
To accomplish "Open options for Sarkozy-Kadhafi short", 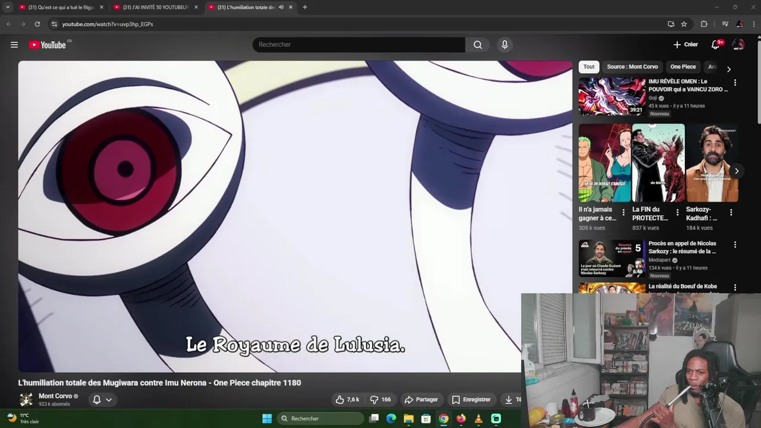I will [731, 212].
